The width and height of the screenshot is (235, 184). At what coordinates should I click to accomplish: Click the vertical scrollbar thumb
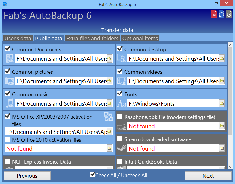tap(230, 91)
